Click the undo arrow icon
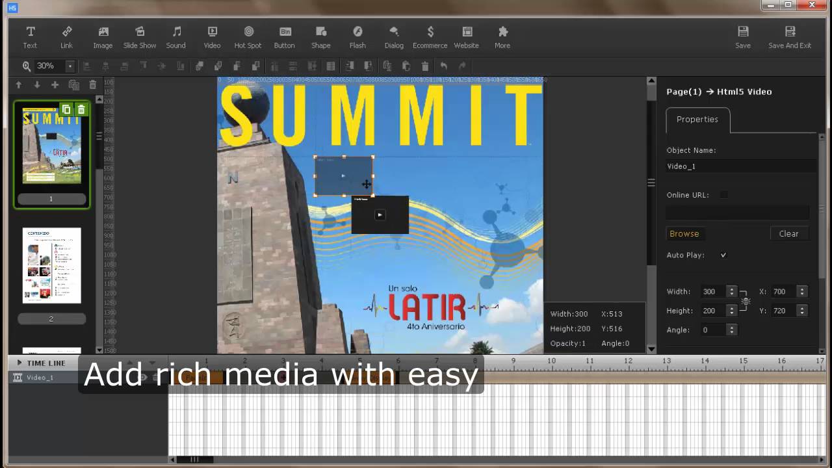 tap(443, 66)
